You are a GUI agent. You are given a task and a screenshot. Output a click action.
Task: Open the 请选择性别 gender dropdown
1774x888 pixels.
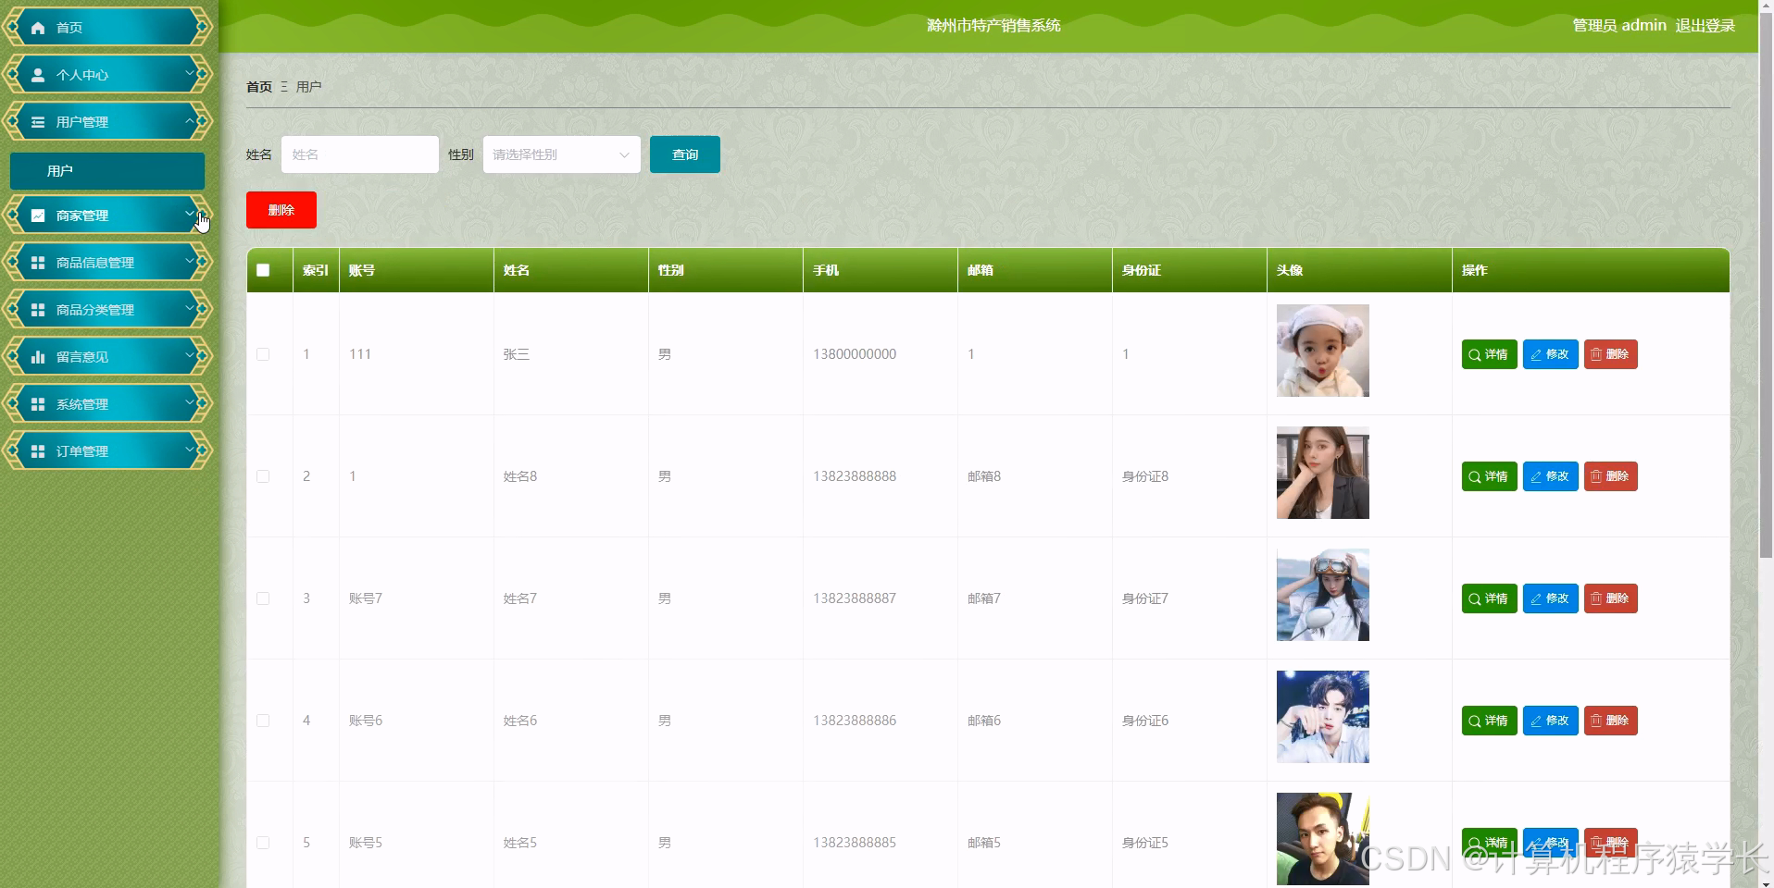pos(562,154)
